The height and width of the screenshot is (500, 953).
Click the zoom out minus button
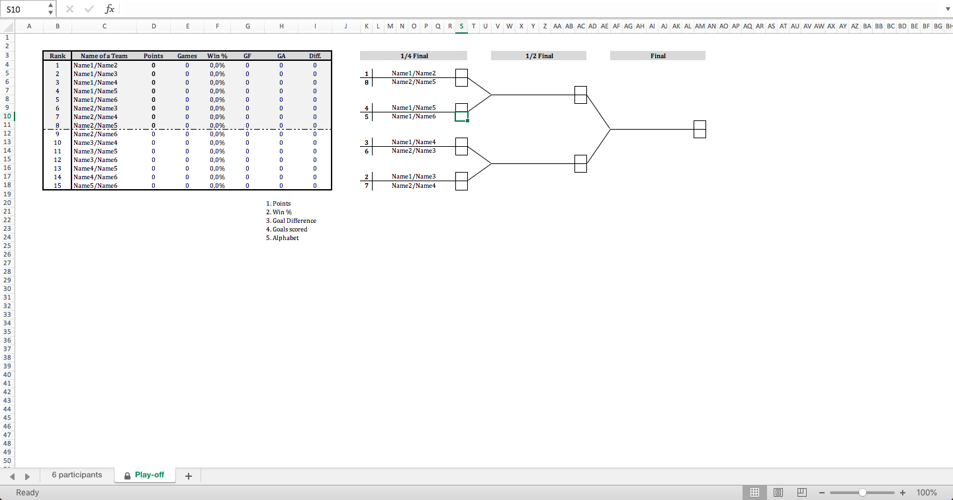click(x=822, y=492)
